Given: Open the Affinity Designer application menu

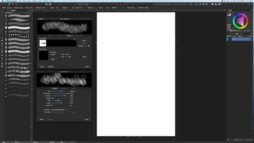Looking at the screenshot, I should pyautogui.click(x=11, y=1).
